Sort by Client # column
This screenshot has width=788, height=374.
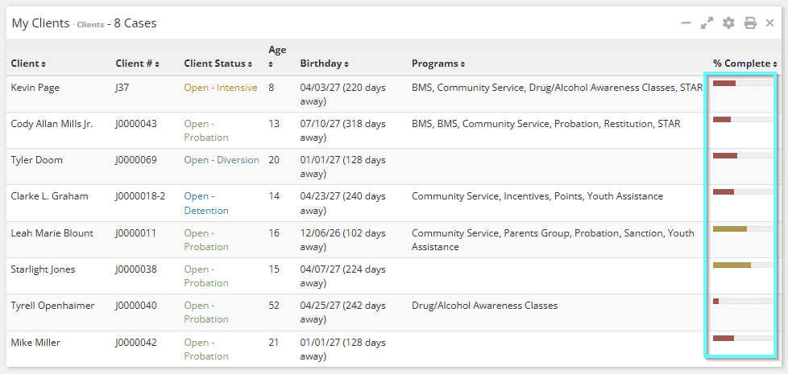point(137,64)
